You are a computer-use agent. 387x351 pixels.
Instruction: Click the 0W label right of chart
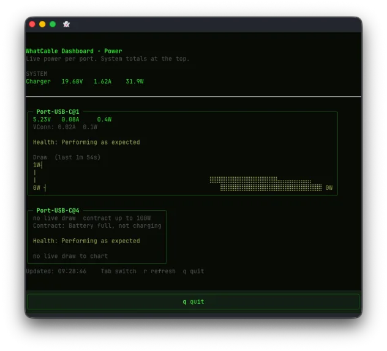click(329, 187)
